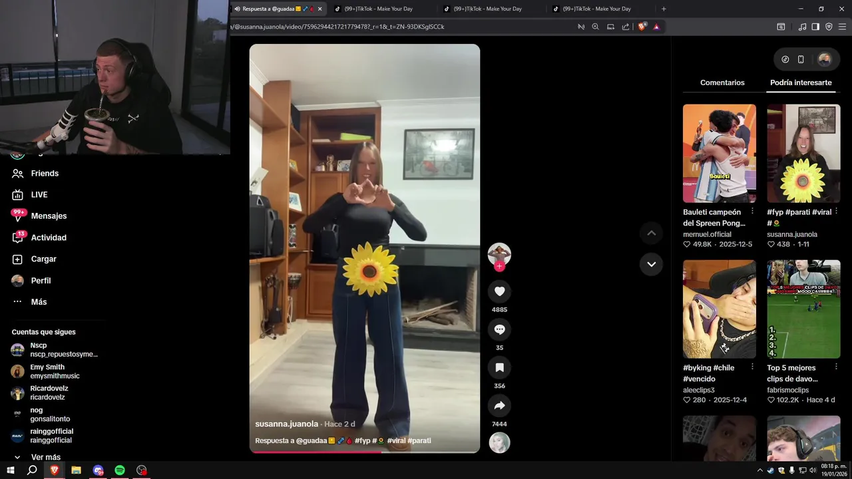
Task: Click fabrismoclips author link
Action: tap(787, 390)
